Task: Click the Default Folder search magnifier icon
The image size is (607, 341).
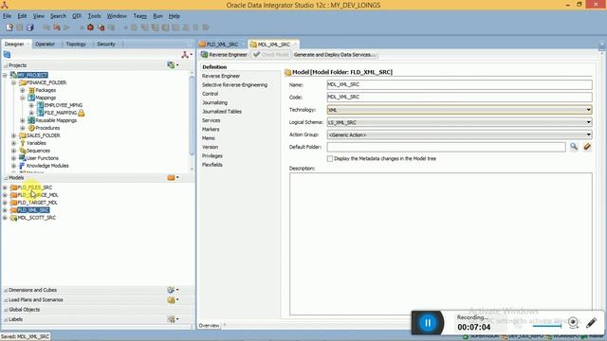Action: tap(574, 147)
